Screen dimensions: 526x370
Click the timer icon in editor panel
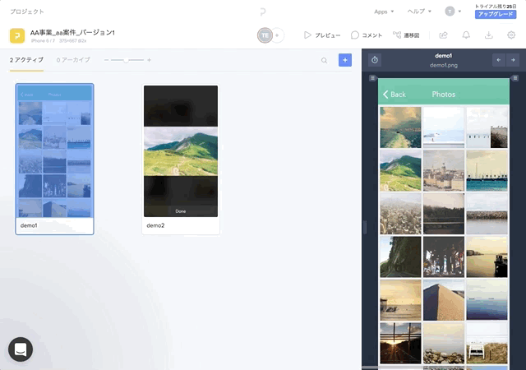[x=375, y=60]
